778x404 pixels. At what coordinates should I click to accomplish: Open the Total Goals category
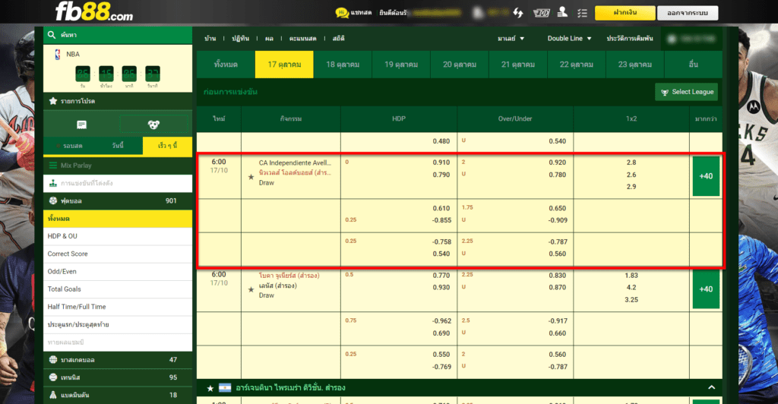coord(118,289)
